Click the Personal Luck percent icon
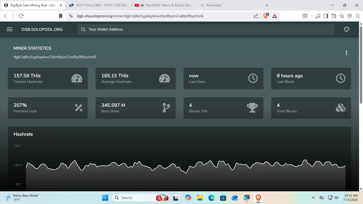This screenshot has height=204, width=363. point(79,108)
